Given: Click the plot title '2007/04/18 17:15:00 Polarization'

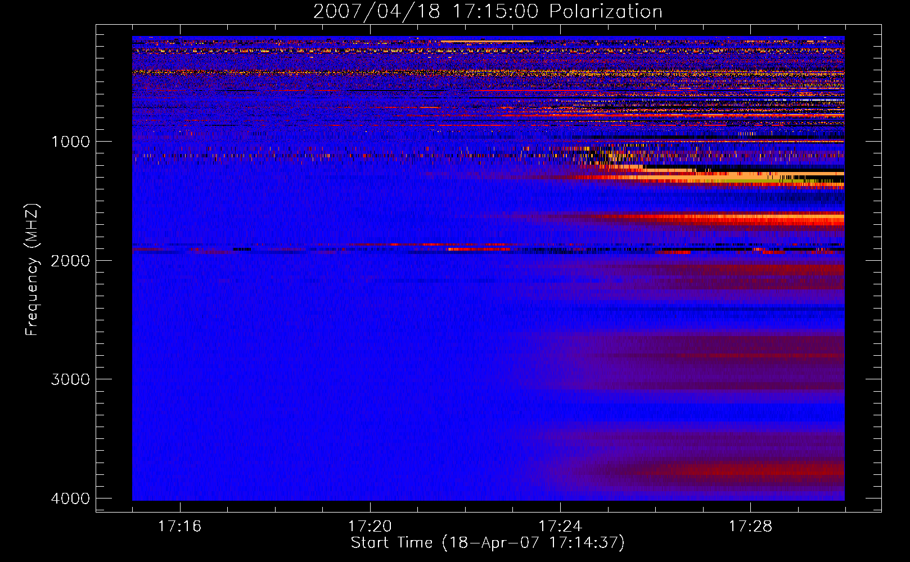Looking at the screenshot, I should (488, 12).
